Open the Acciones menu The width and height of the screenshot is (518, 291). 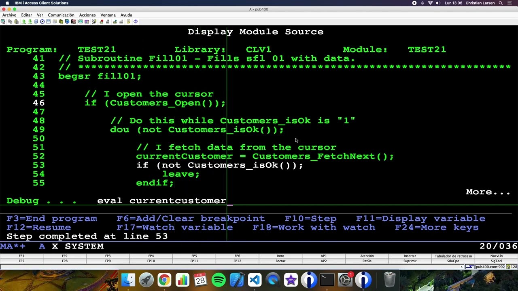point(87,15)
